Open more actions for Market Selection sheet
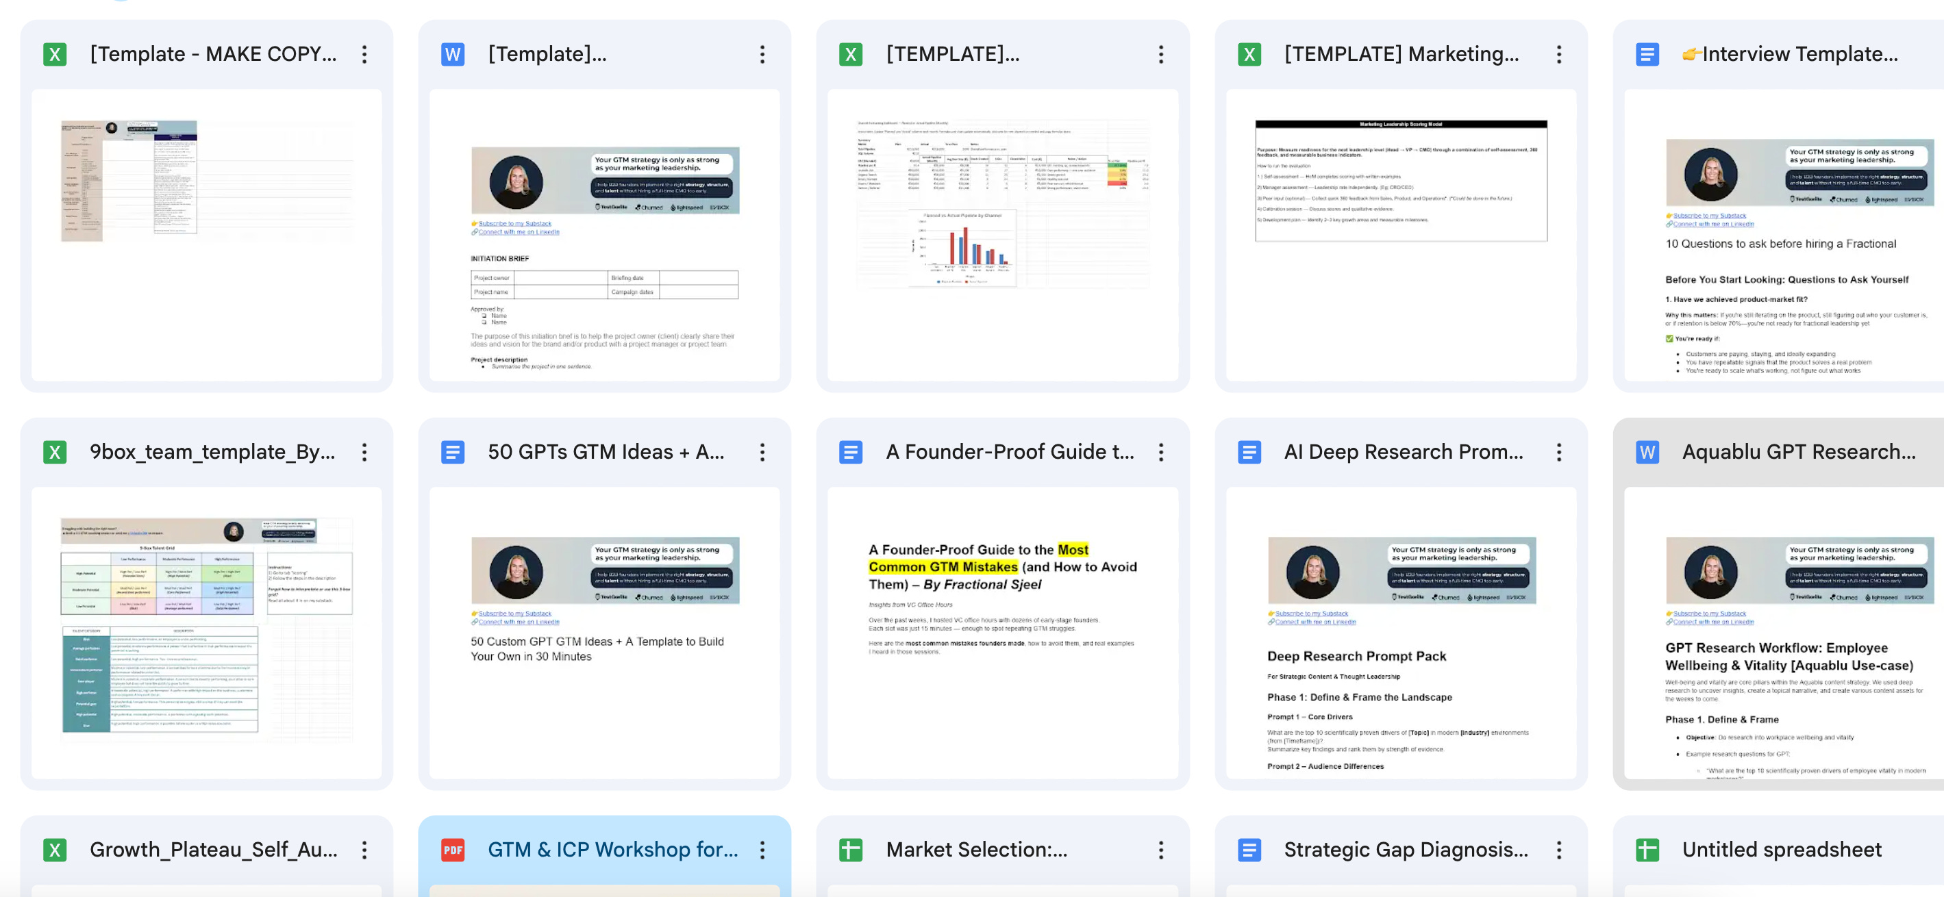 (1162, 850)
